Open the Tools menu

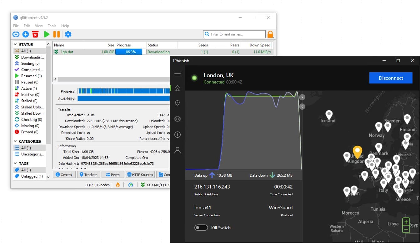(x=52, y=26)
